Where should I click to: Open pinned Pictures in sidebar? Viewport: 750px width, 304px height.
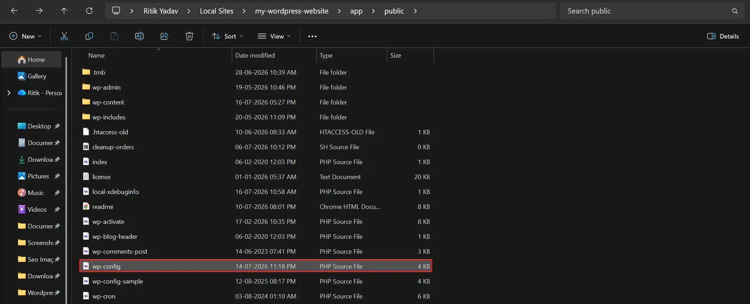34,176
